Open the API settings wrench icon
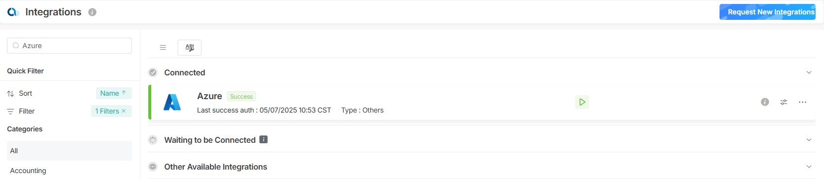This screenshot has width=824, height=179. coord(190,48)
